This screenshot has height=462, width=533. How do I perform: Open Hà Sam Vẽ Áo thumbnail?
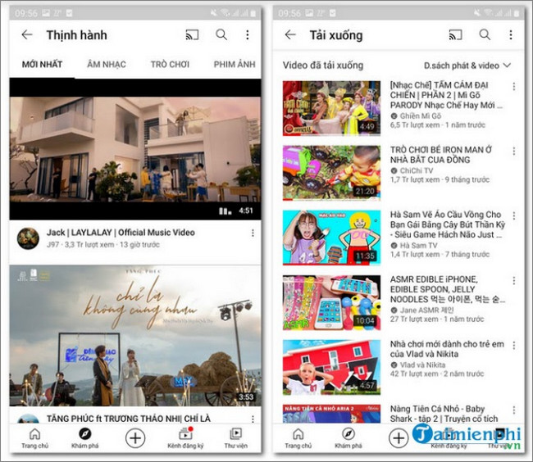click(x=331, y=238)
